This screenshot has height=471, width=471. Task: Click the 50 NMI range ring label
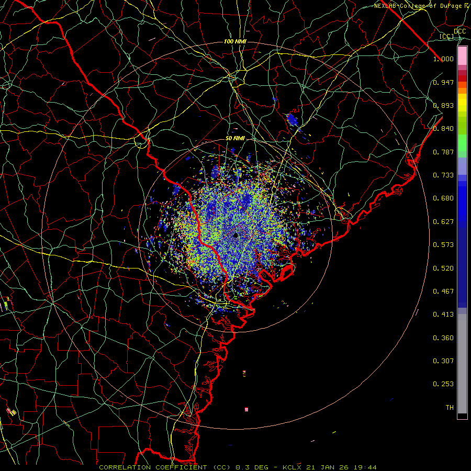point(235,139)
